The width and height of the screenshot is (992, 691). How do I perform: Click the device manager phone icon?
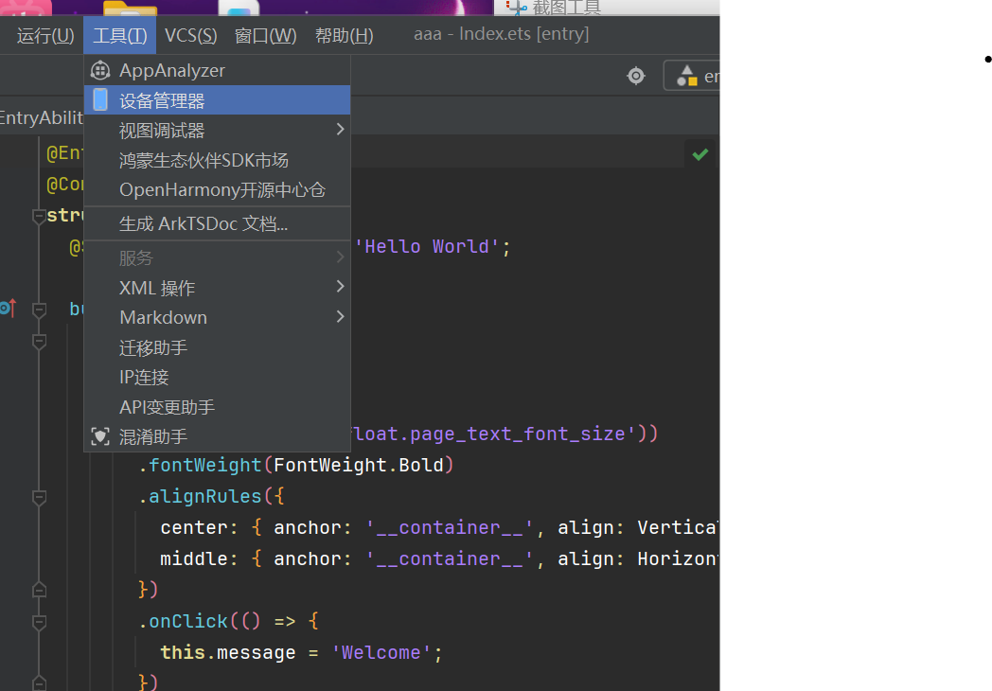[100, 100]
